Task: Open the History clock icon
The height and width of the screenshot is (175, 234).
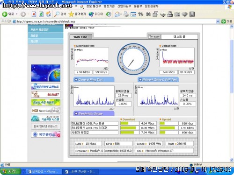Action: point(109,14)
